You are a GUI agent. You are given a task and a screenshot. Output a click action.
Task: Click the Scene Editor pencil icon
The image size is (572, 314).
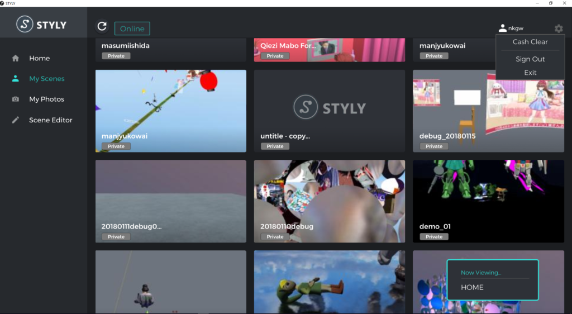pos(15,120)
